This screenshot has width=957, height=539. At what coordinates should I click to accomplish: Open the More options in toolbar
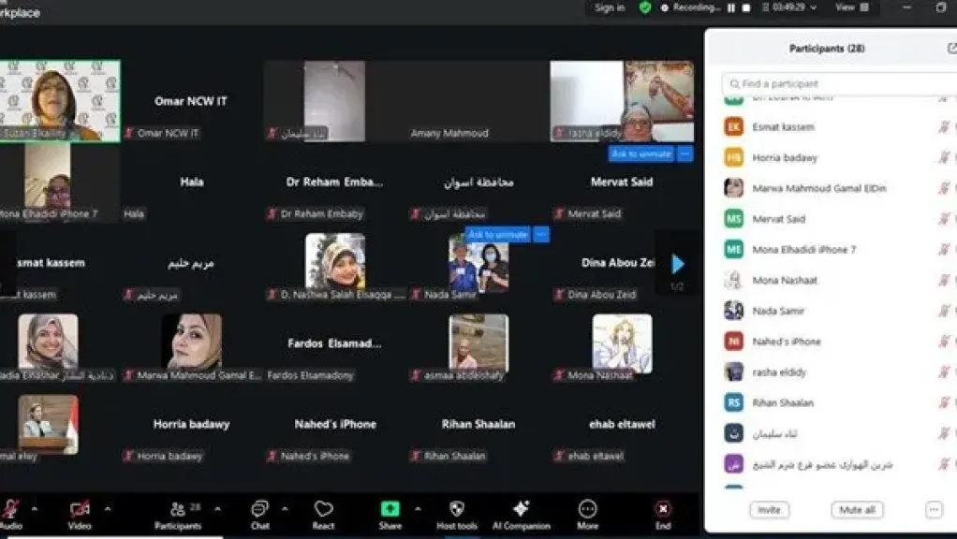[587, 510]
